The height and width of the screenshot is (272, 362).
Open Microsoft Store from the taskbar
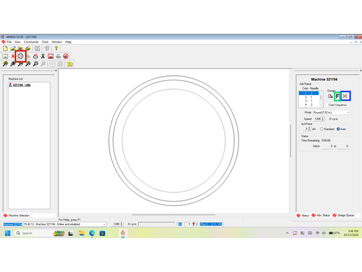click(102, 233)
